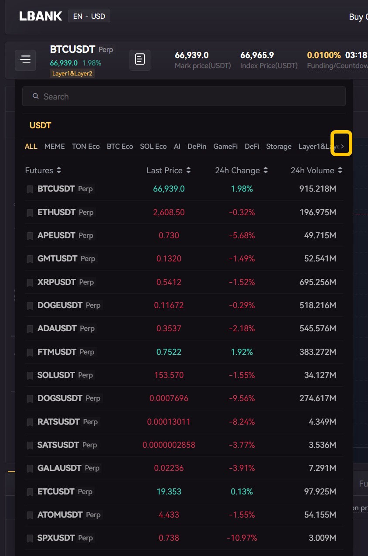This screenshot has width=368, height=556.
Task: Select the USDT market tab
Action: coord(40,126)
